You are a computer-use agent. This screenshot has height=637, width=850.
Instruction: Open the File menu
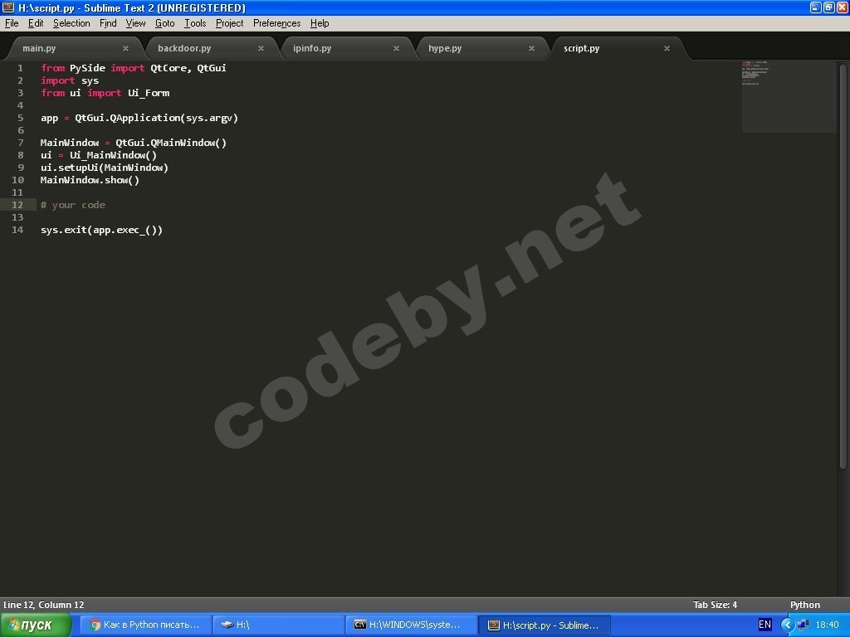pyautogui.click(x=12, y=23)
